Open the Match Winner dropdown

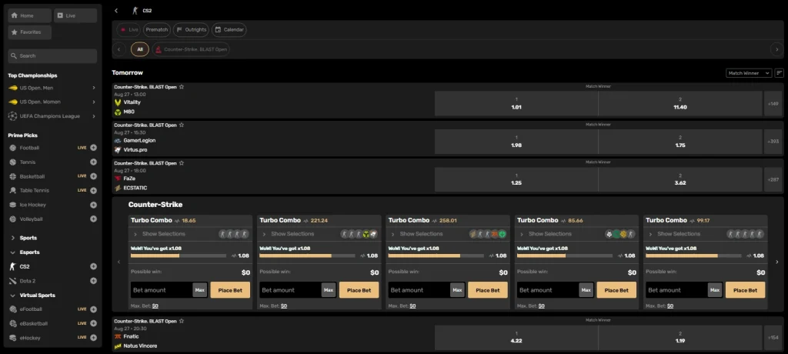tap(748, 73)
